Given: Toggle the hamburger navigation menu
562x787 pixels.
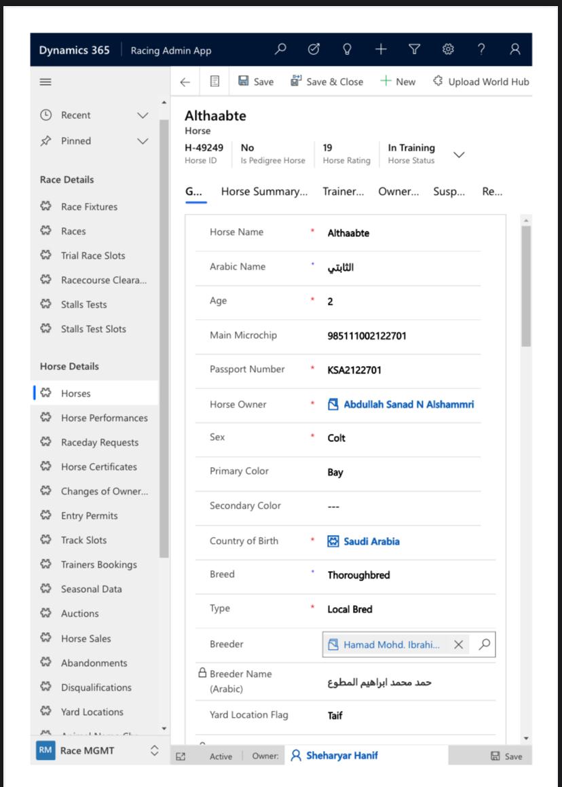Looking at the screenshot, I should click(x=45, y=82).
